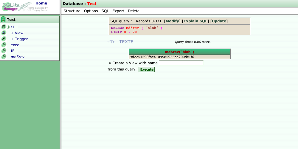
Task: Click the small browse magnifier icon next to t1
Action: click(x=8, y=27)
